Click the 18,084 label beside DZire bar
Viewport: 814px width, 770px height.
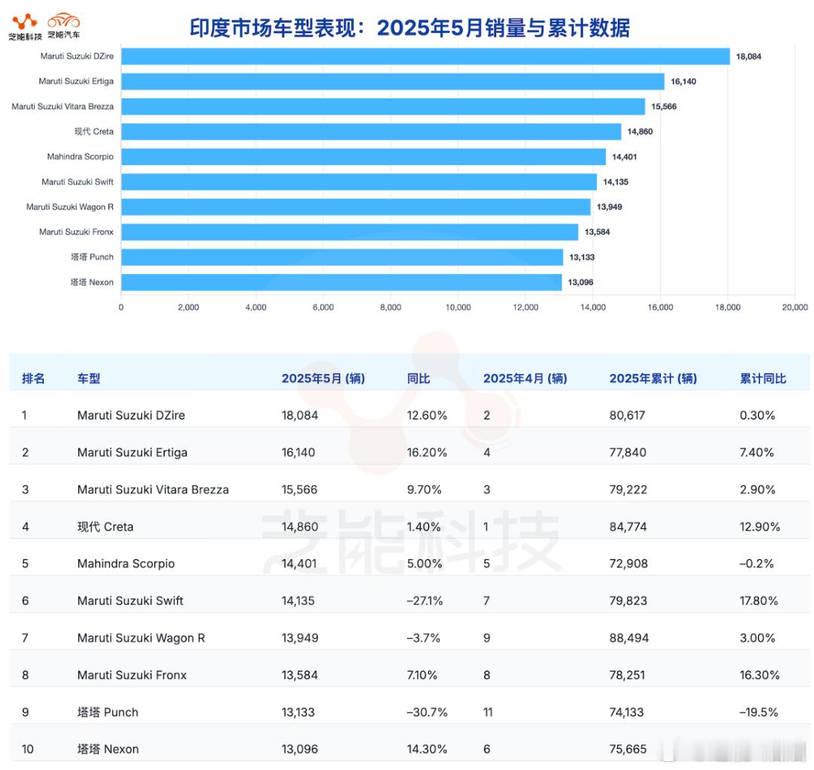pos(748,57)
